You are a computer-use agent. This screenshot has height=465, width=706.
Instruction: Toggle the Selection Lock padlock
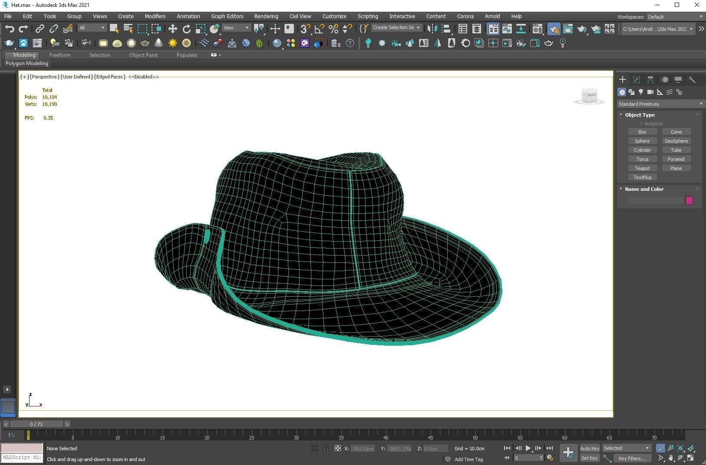tap(326, 449)
